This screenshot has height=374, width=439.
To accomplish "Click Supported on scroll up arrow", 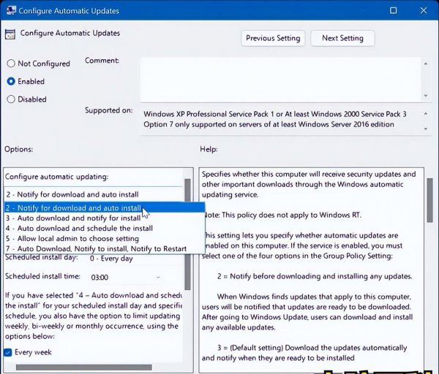I will point(426,113).
